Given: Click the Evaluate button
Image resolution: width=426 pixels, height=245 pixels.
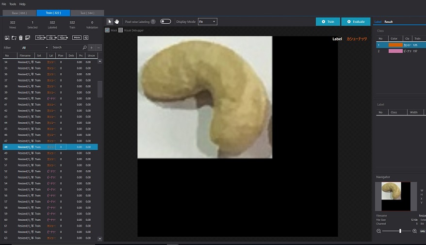Looking at the screenshot, I should pos(356,21).
